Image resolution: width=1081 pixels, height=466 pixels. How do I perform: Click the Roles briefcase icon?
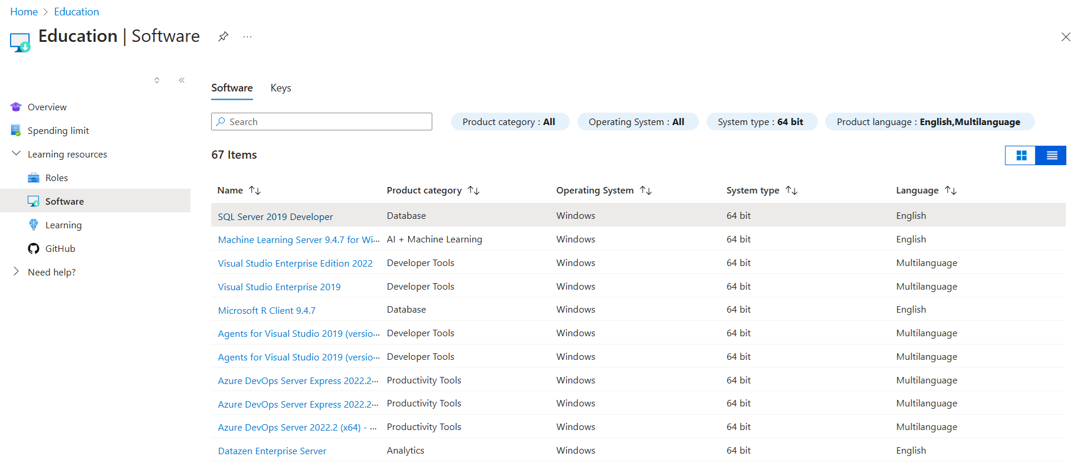coord(34,178)
